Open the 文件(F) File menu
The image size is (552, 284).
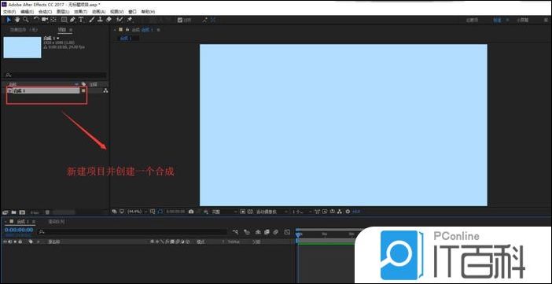[9, 12]
